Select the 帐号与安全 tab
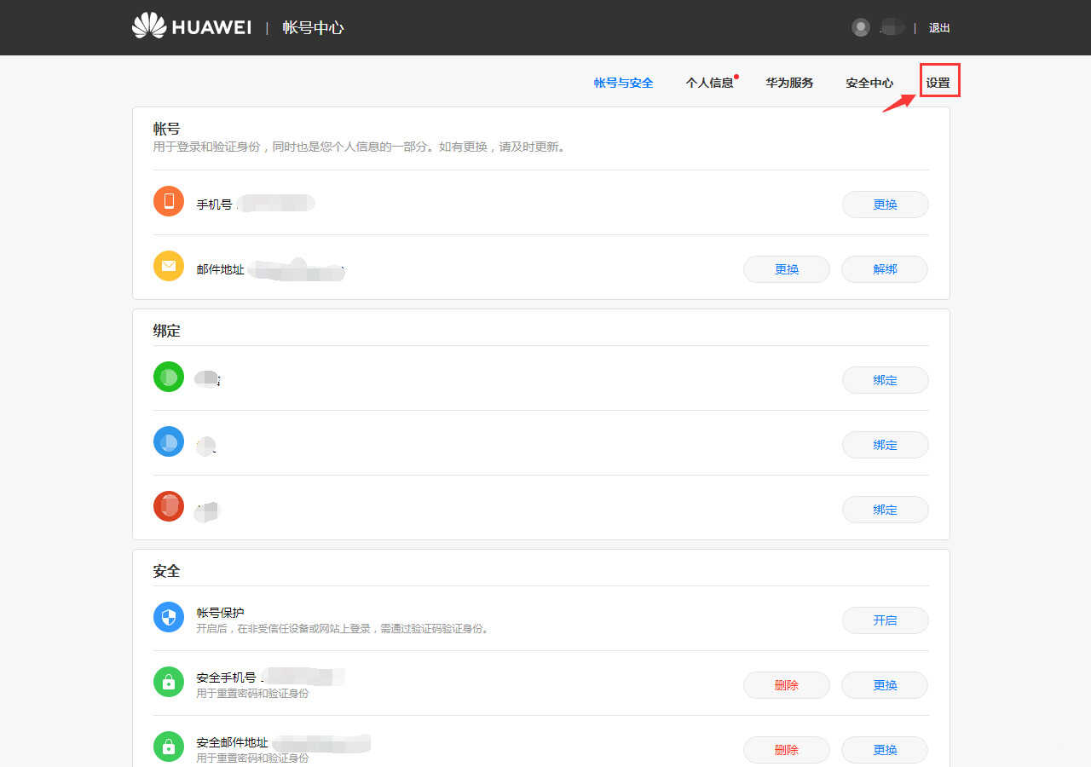This screenshot has width=1091, height=767. pos(623,83)
